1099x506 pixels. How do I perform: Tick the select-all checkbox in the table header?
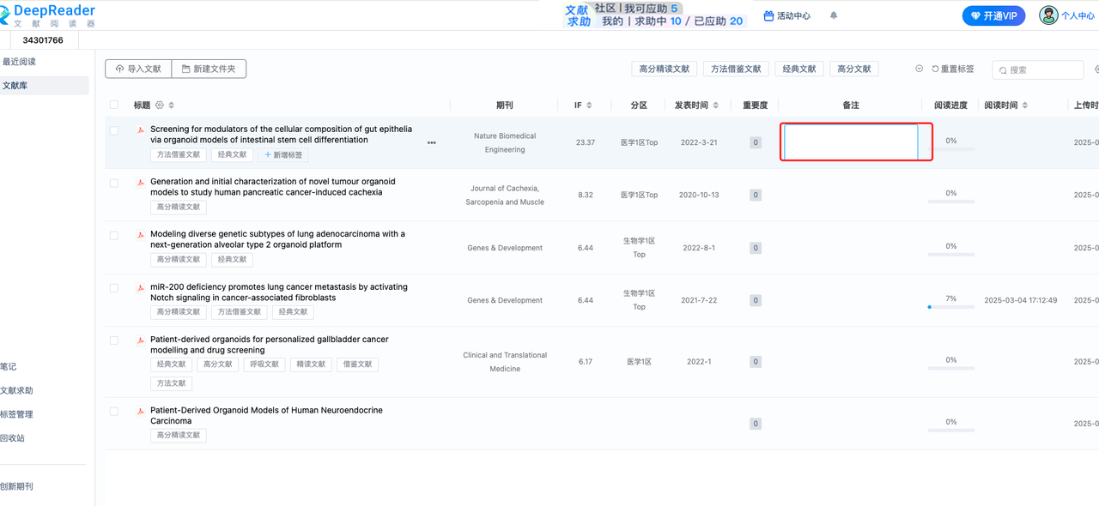[114, 105]
